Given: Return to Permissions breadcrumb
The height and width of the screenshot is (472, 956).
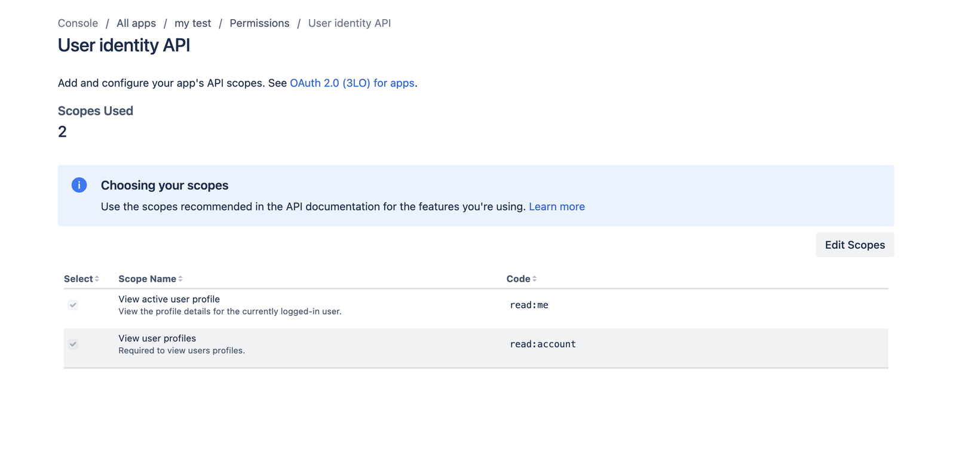Looking at the screenshot, I should tap(259, 23).
